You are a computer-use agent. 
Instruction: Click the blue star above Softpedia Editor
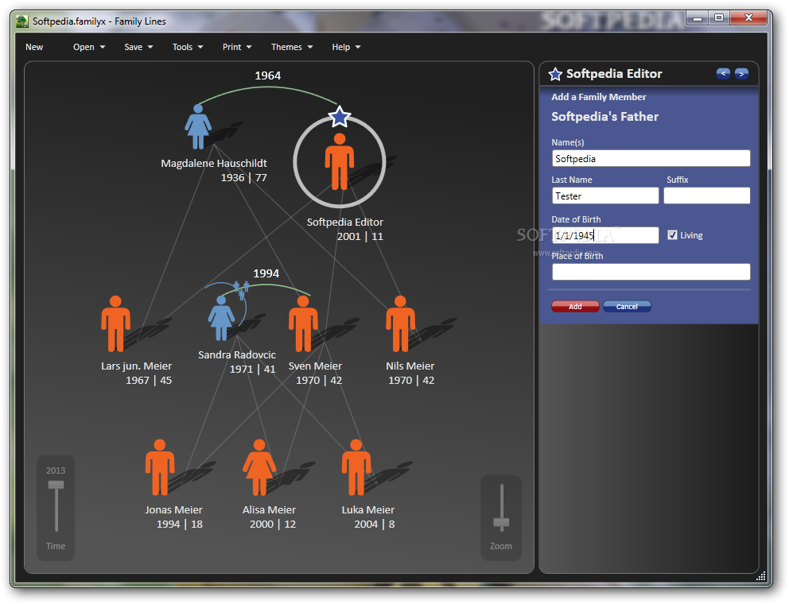point(340,117)
